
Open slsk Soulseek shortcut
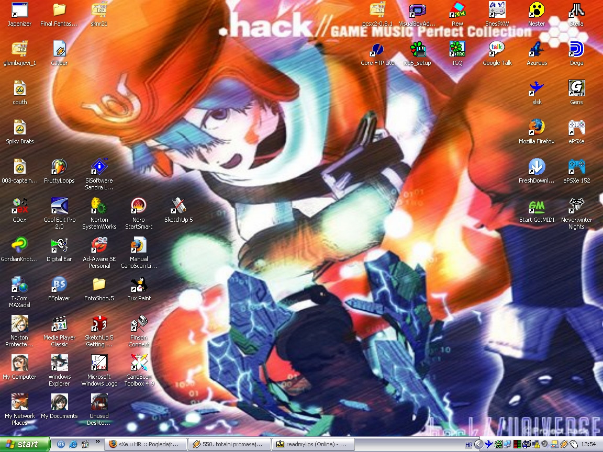[x=537, y=93]
